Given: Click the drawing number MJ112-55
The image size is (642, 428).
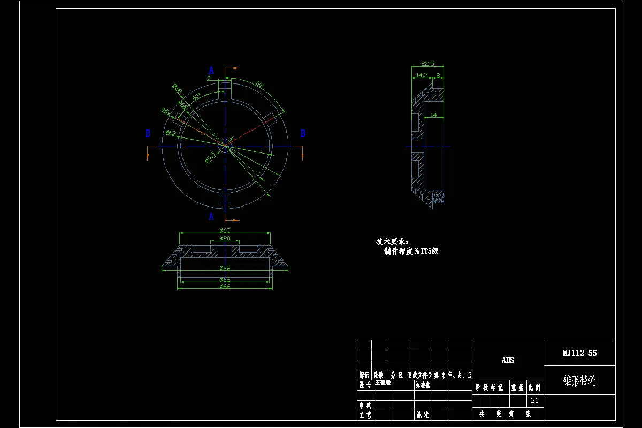Looking at the screenshot, I should (579, 353).
